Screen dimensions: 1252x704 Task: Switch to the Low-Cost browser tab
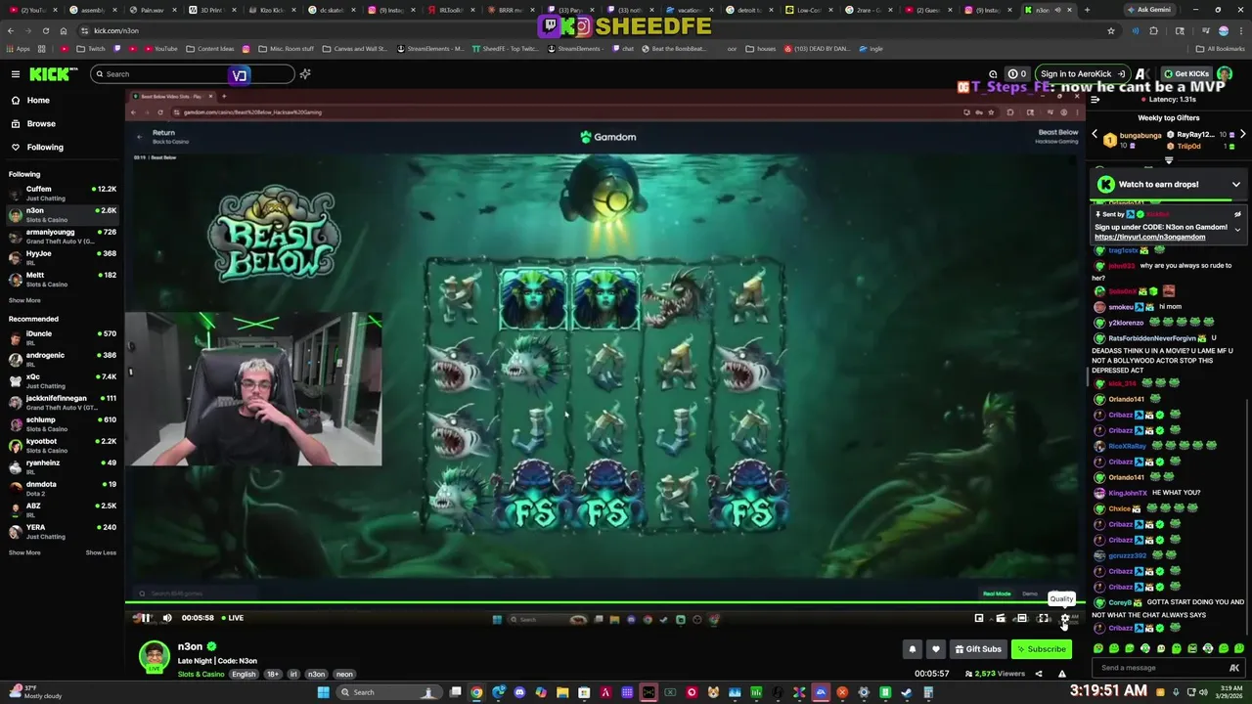click(809, 10)
